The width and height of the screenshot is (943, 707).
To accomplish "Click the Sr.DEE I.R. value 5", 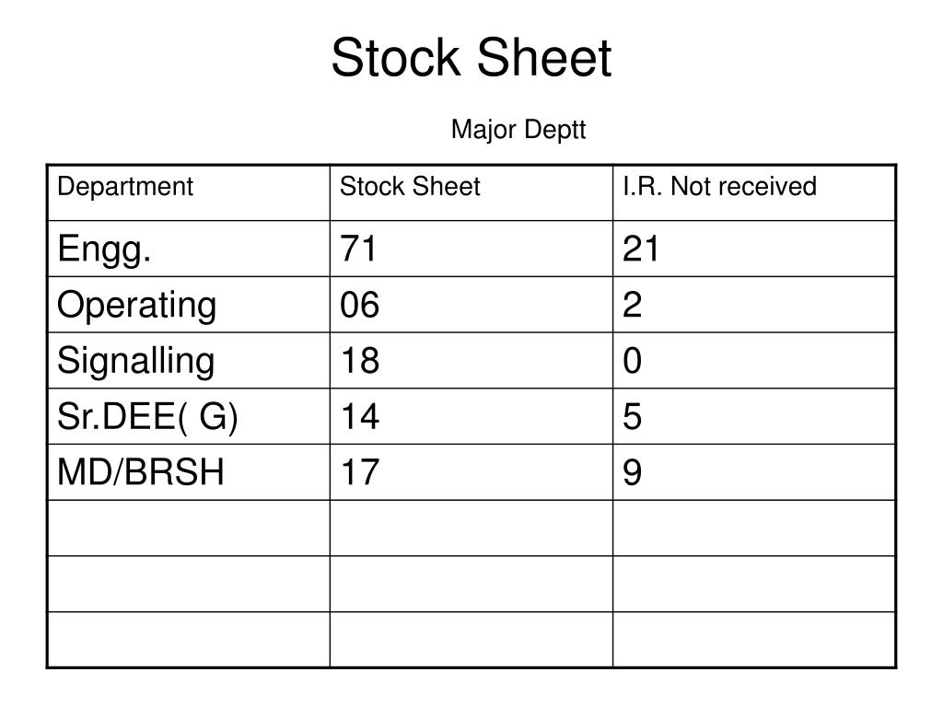I will pyautogui.click(x=632, y=416).
